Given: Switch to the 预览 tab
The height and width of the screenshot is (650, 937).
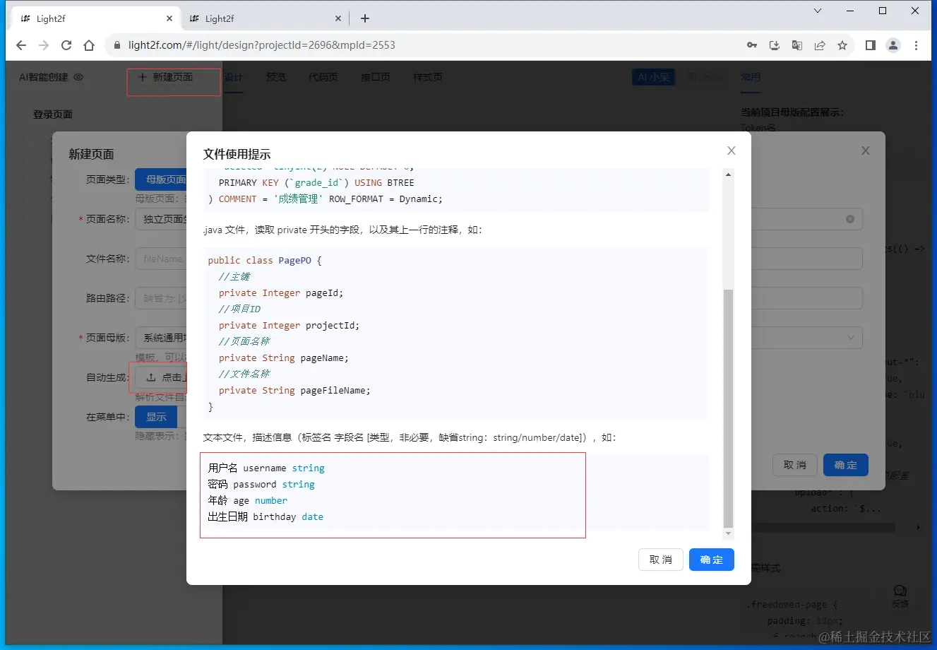Looking at the screenshot, I should [276, 77].
